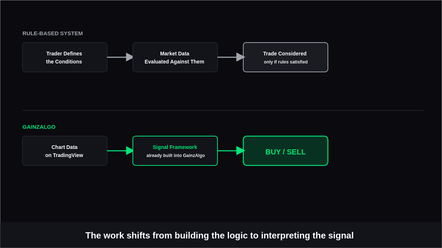Click the horizontal divider between sections
The image size is (442, 248).
coord(223,110)
